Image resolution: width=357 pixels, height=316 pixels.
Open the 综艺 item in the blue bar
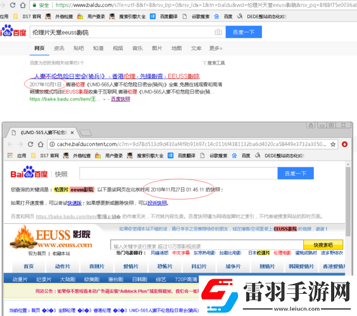[x=161, y=279]
